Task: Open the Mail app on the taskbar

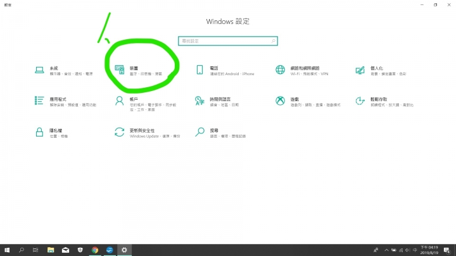Action: pos(65,250)
